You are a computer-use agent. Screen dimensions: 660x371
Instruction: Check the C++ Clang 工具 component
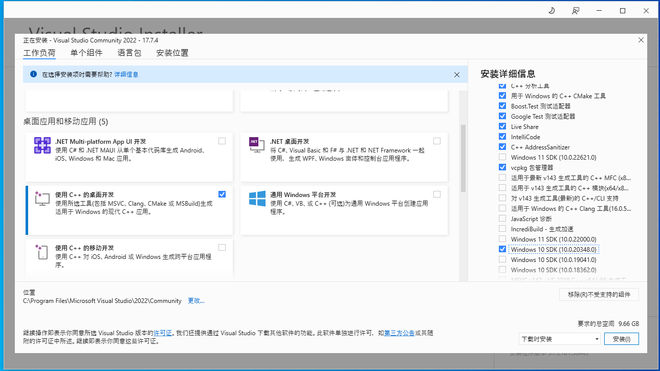502,208
